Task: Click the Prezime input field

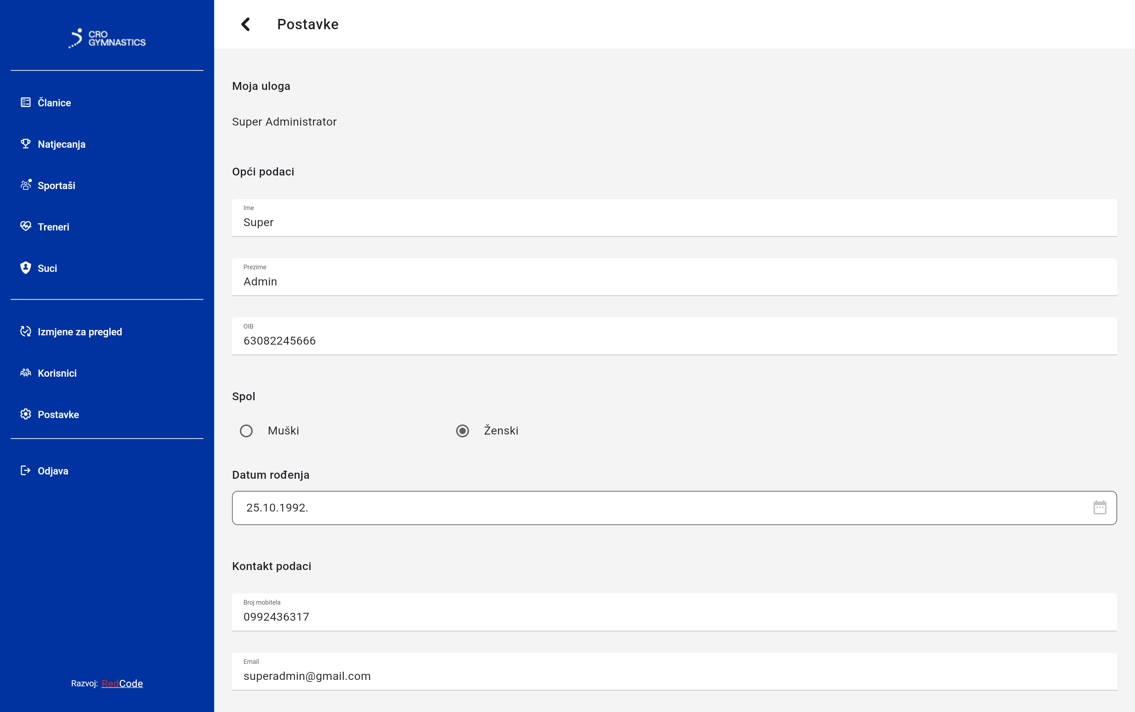Action: 674,281
